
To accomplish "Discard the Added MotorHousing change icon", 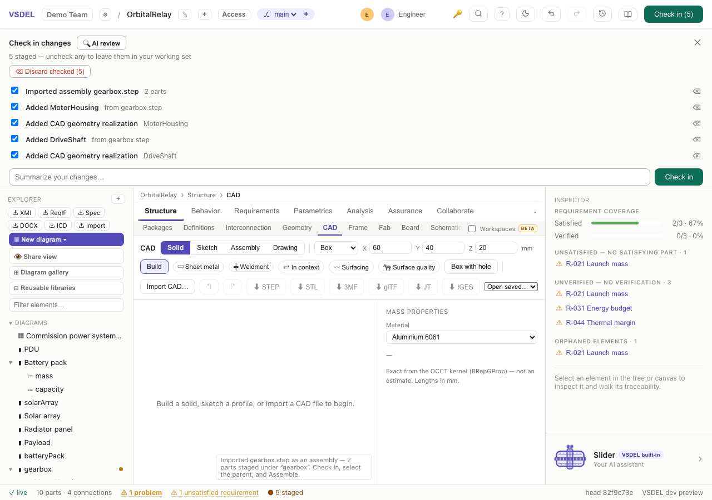I will 696,107.
